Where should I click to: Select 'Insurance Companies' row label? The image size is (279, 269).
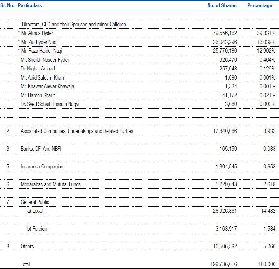click(x=42, y=167)
